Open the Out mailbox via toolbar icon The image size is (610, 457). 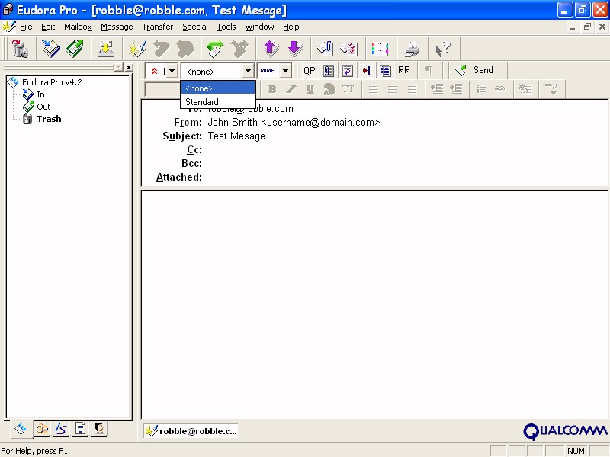click(x=75, y=49)
